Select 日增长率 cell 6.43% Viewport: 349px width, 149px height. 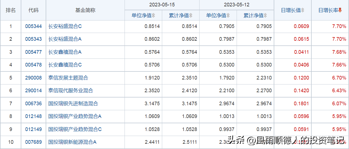[339, 91]
